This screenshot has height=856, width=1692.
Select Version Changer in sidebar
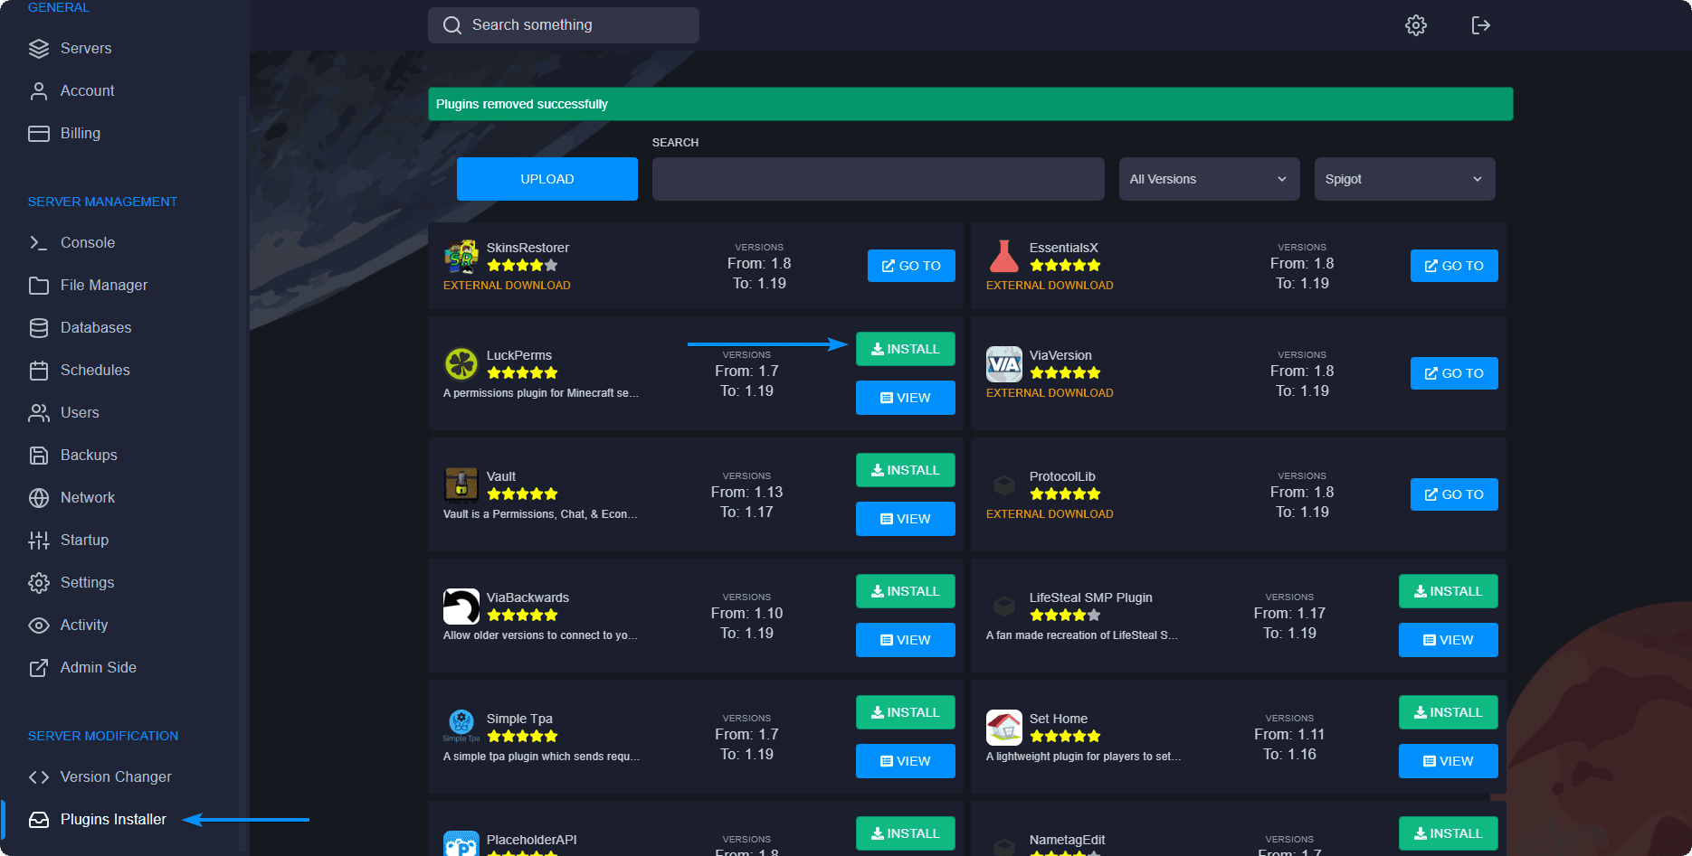tap(116, 776)
